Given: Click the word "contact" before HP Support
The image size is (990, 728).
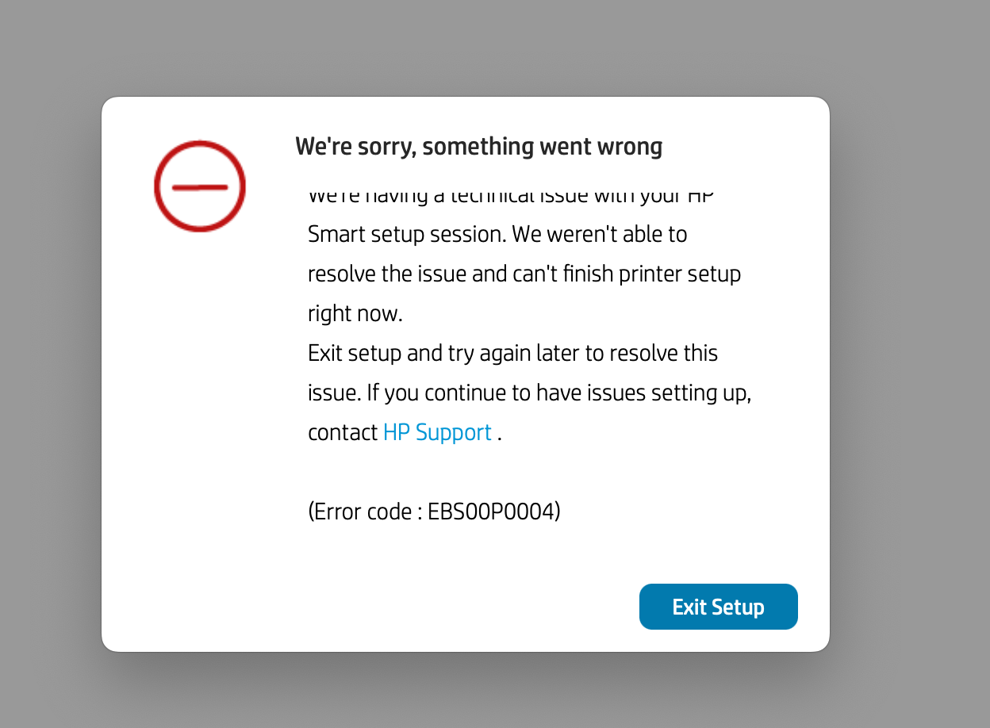Looking at the screenshot, I should click(x=343, y=432).
